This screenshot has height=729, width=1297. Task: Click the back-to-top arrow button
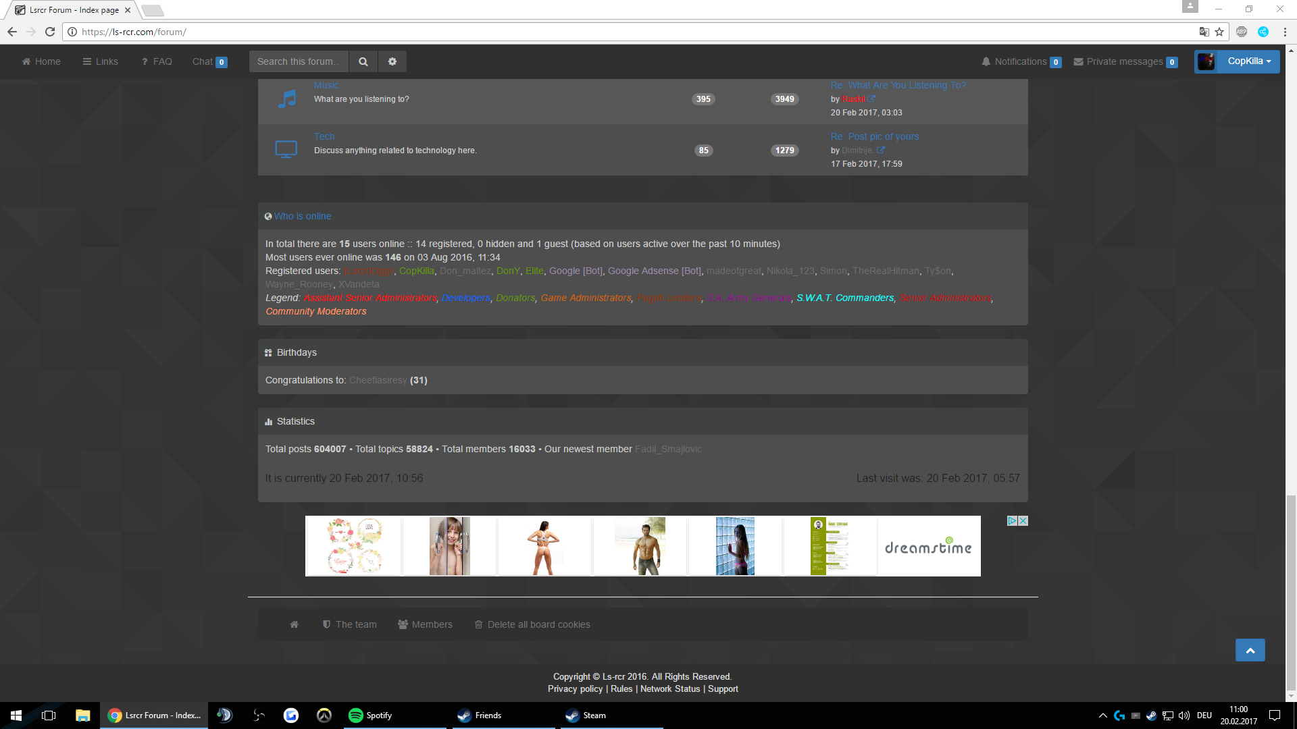point(1250,650)
